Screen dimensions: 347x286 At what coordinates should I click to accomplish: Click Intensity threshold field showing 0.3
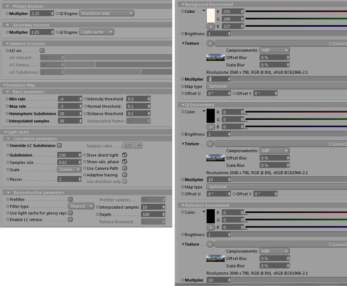click(138, 99)
